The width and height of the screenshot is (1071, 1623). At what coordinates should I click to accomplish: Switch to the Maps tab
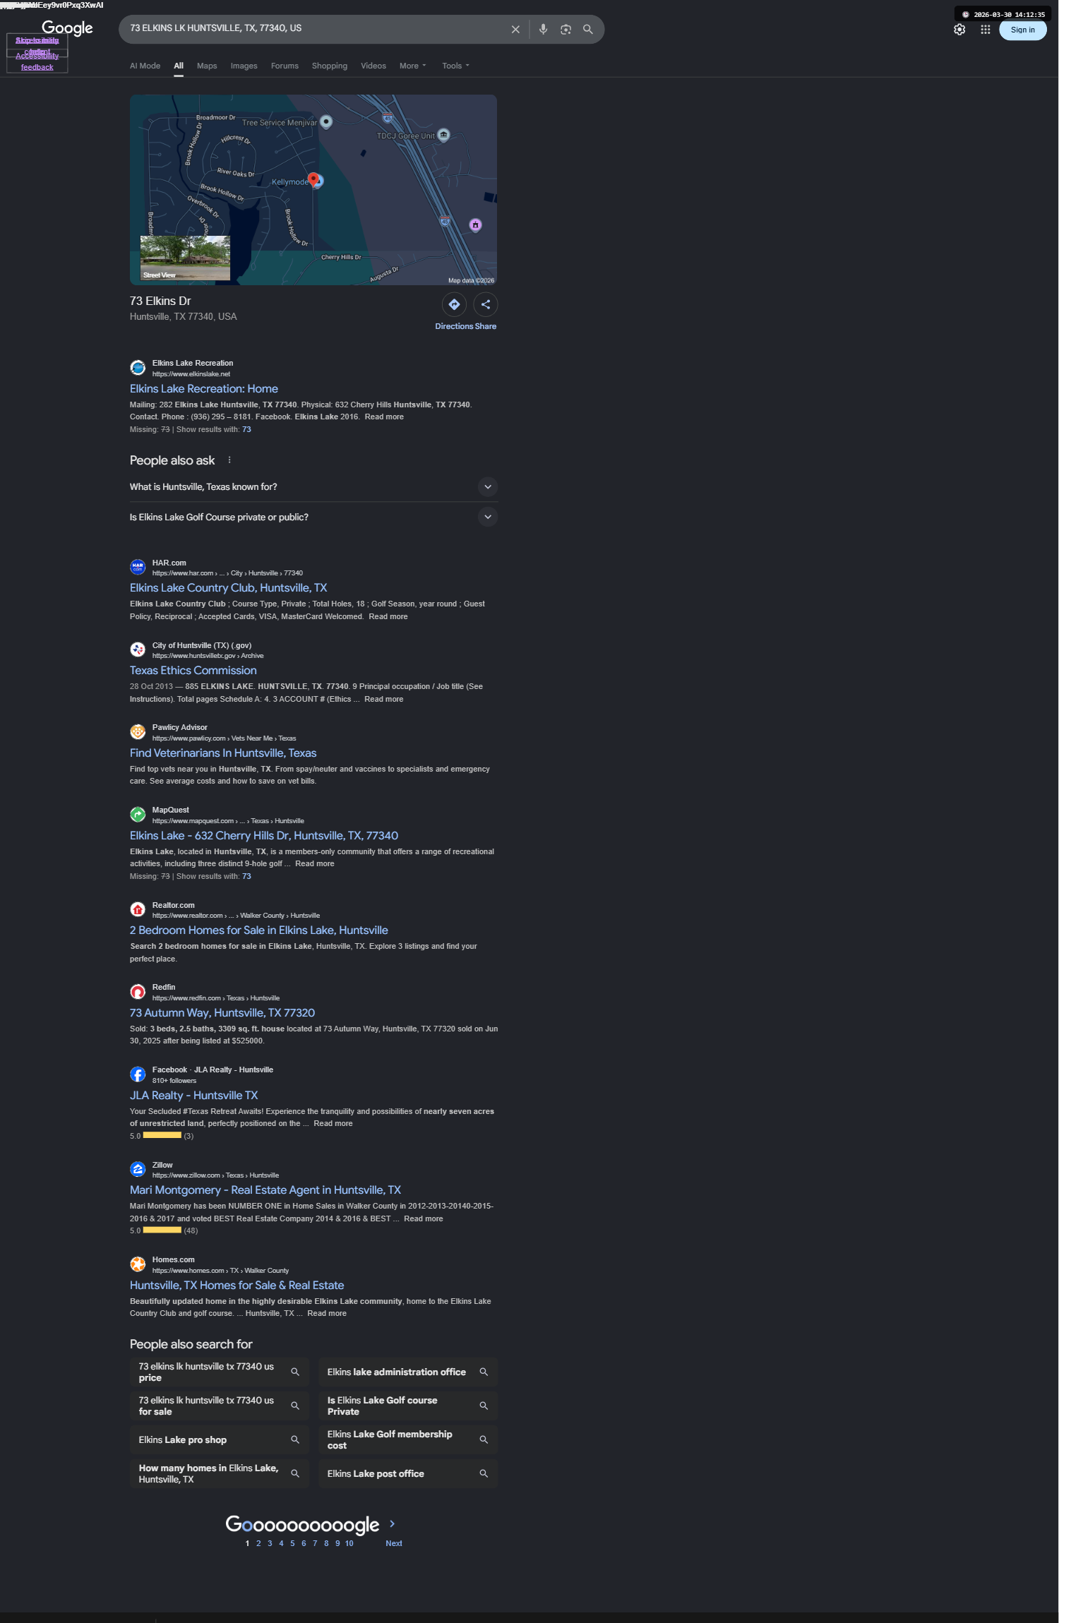(x=207, y=66)
